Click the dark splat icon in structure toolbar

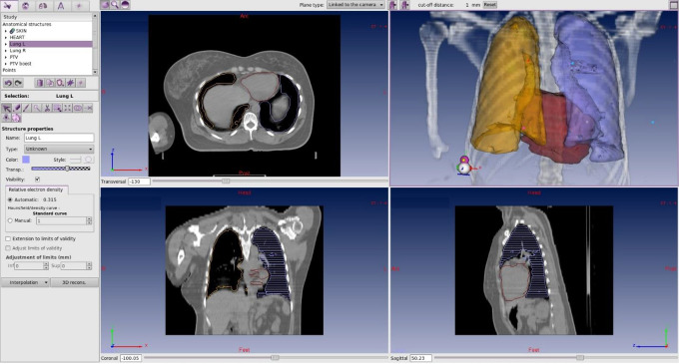[70, 83]
